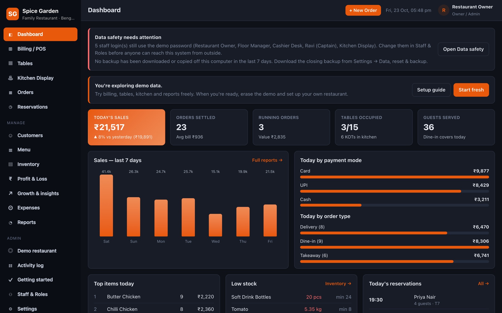Viewport: 502px width, 313px height.
Task: Click the Customers smiley icon
Action: (11, 136)
